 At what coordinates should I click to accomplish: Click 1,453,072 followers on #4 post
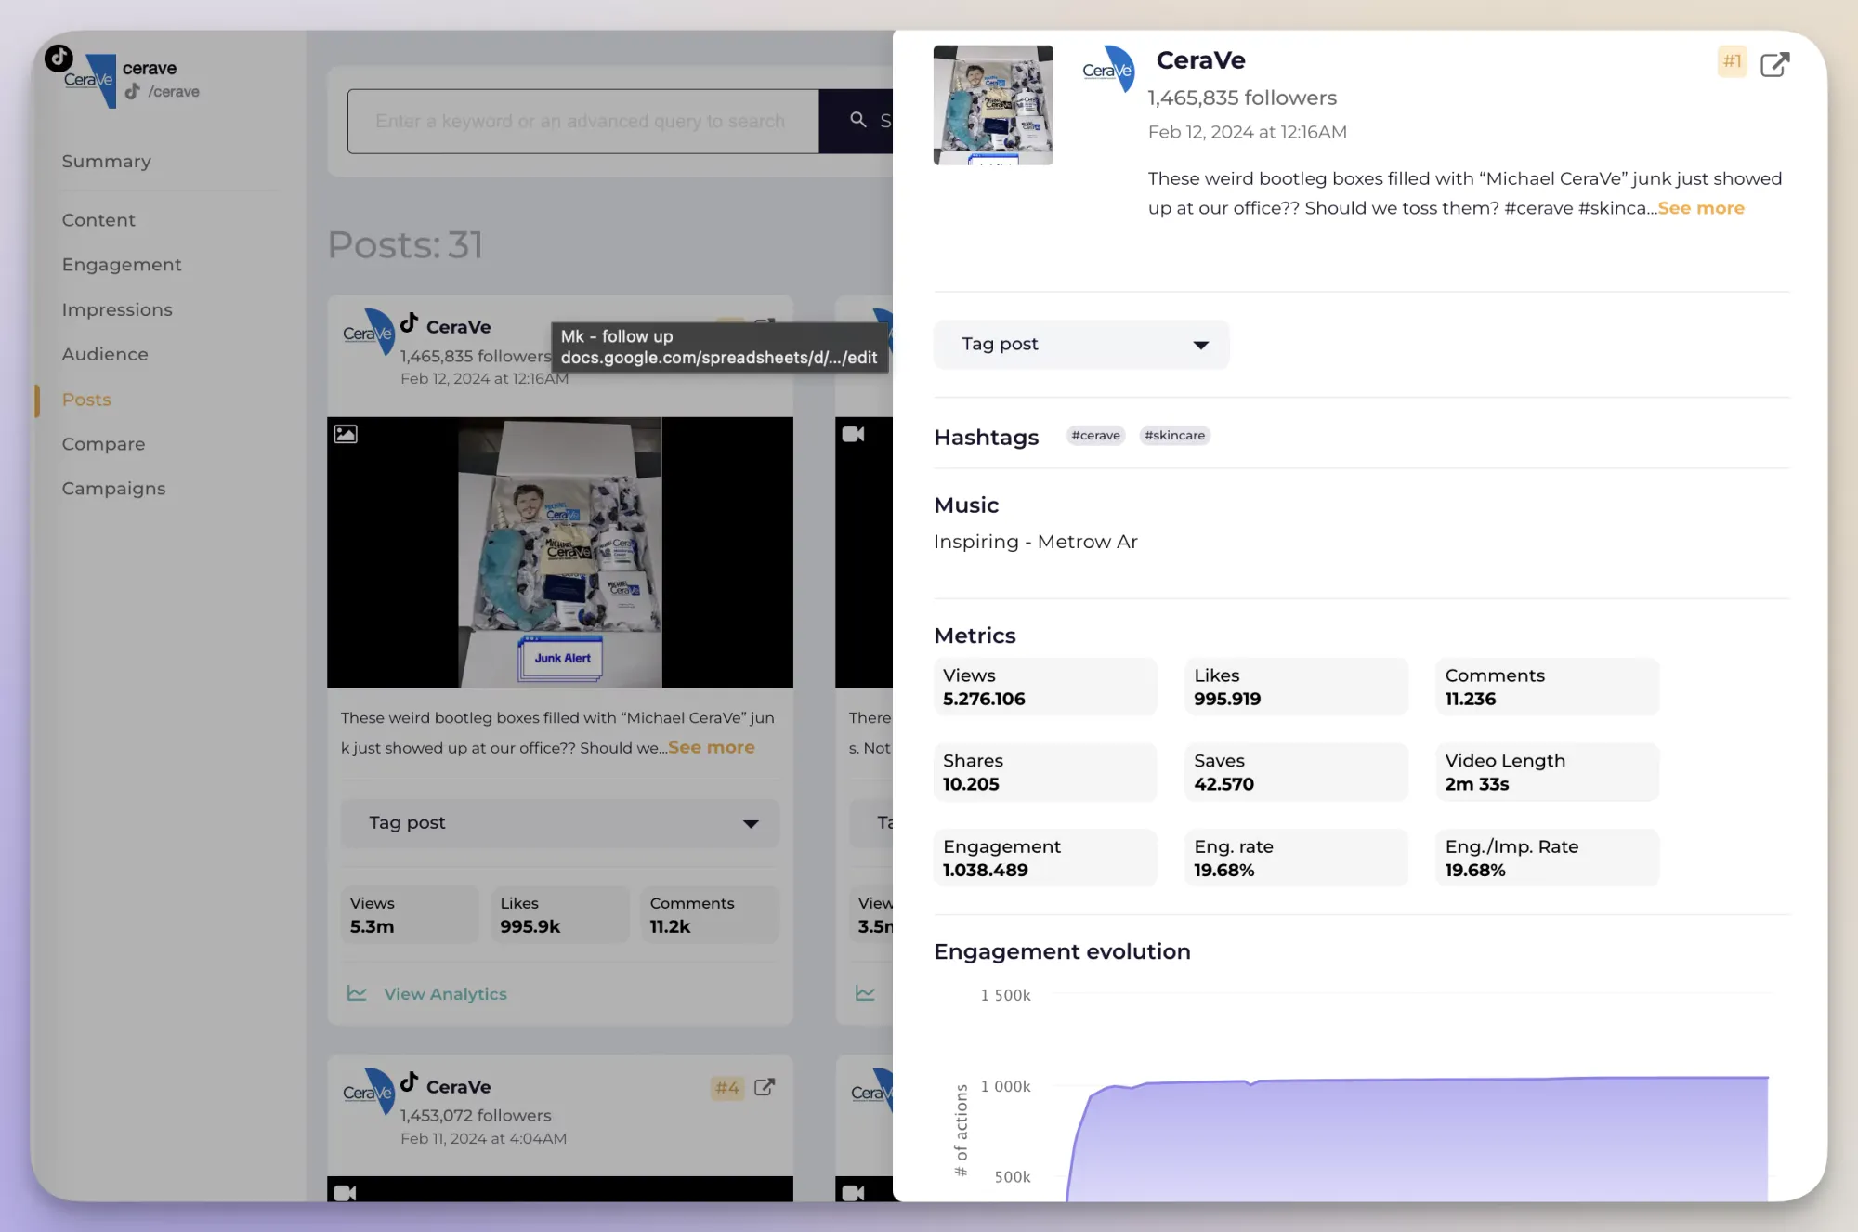(x=476, y=1115)
